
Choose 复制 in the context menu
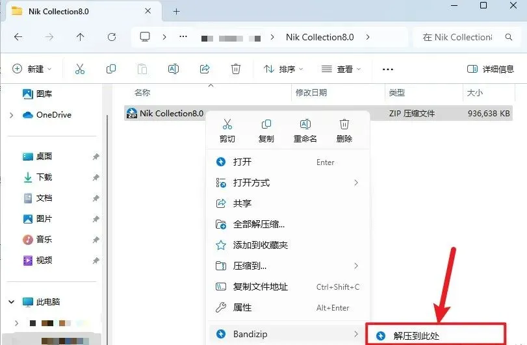[x=266, y=131]
